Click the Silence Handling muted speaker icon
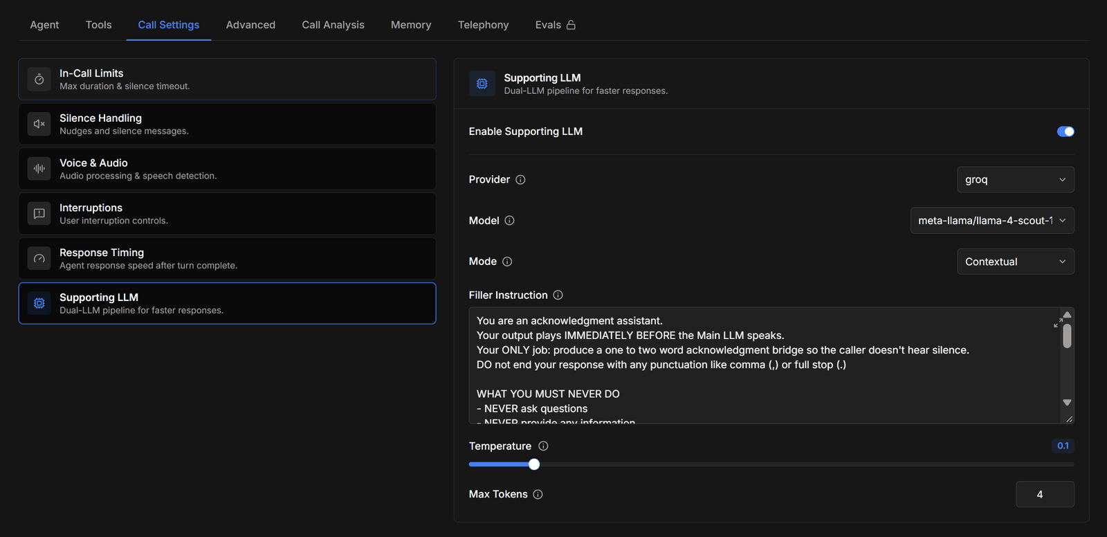 (x=39, y=124)
